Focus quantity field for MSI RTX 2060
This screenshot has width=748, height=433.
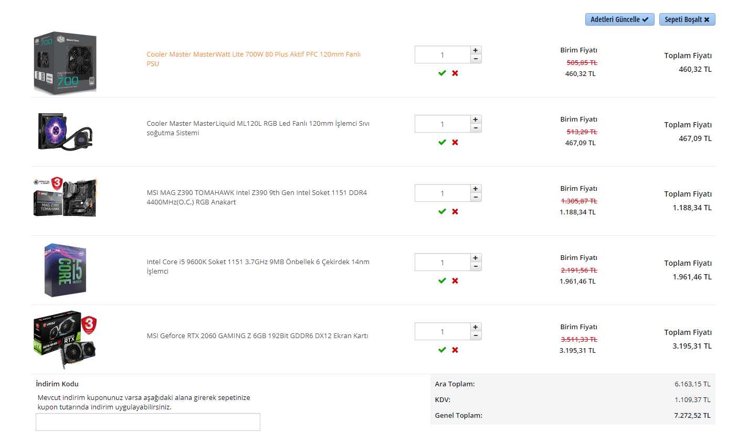[x=442, y=331]
